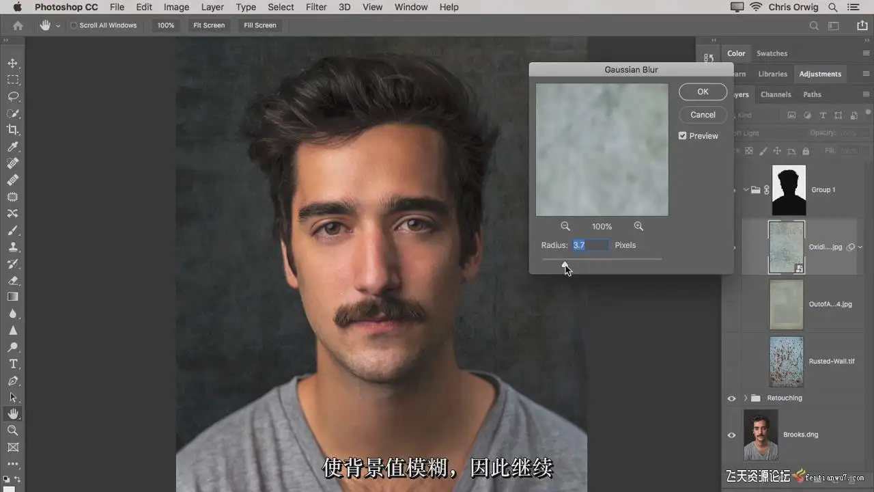Collapse the Group 1 folder
This screenshot has width=874, height=492.
click(x=746, y=190)
